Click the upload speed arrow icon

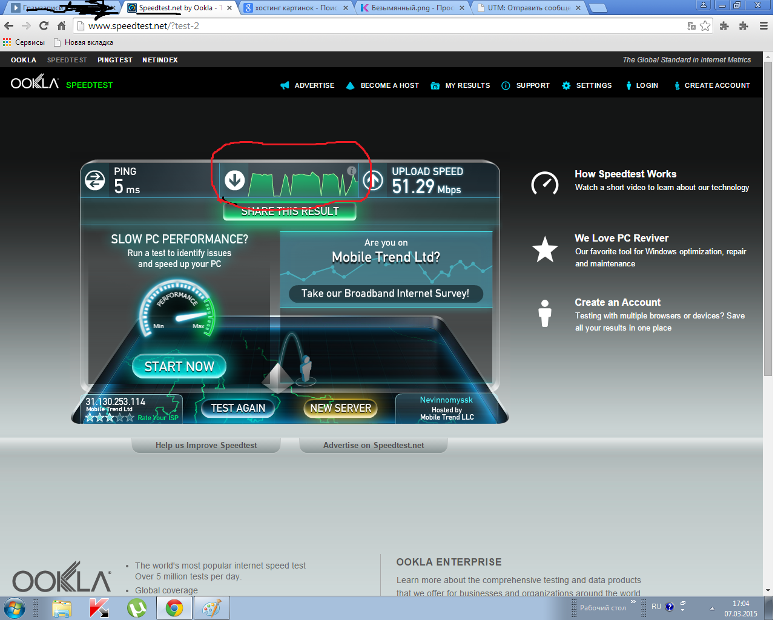[374, 180]
